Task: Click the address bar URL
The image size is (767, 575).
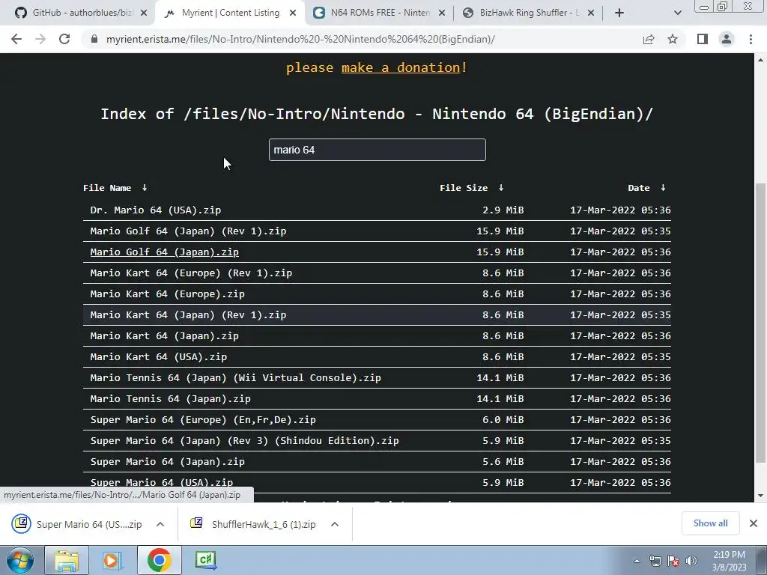Action: tap(300, 39)
